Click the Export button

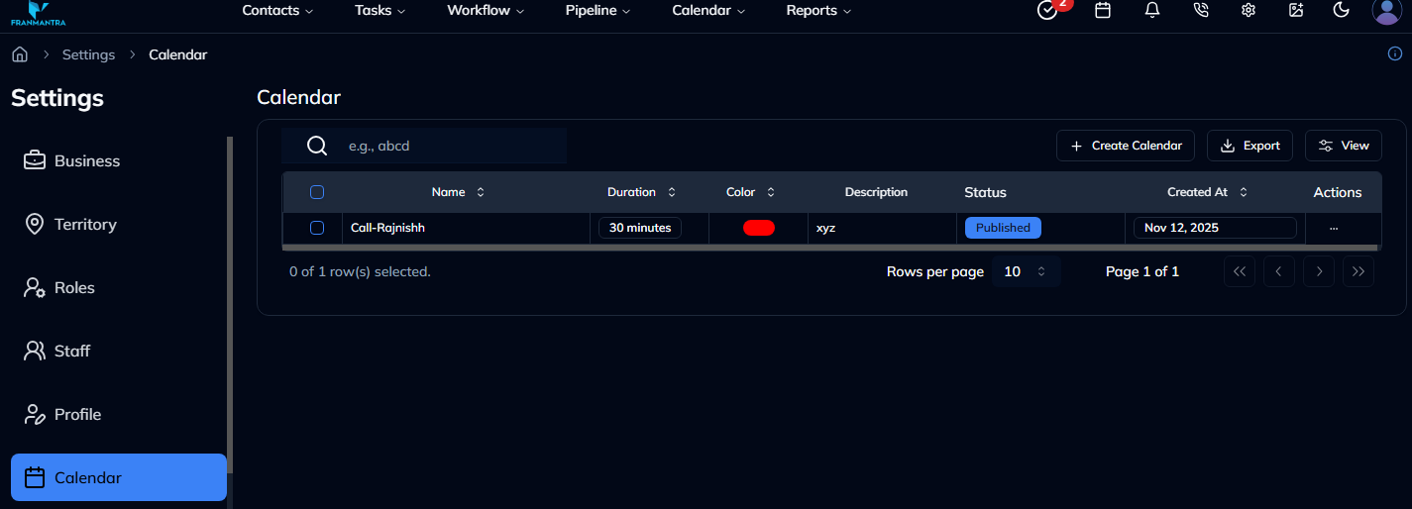[1249, 146]
